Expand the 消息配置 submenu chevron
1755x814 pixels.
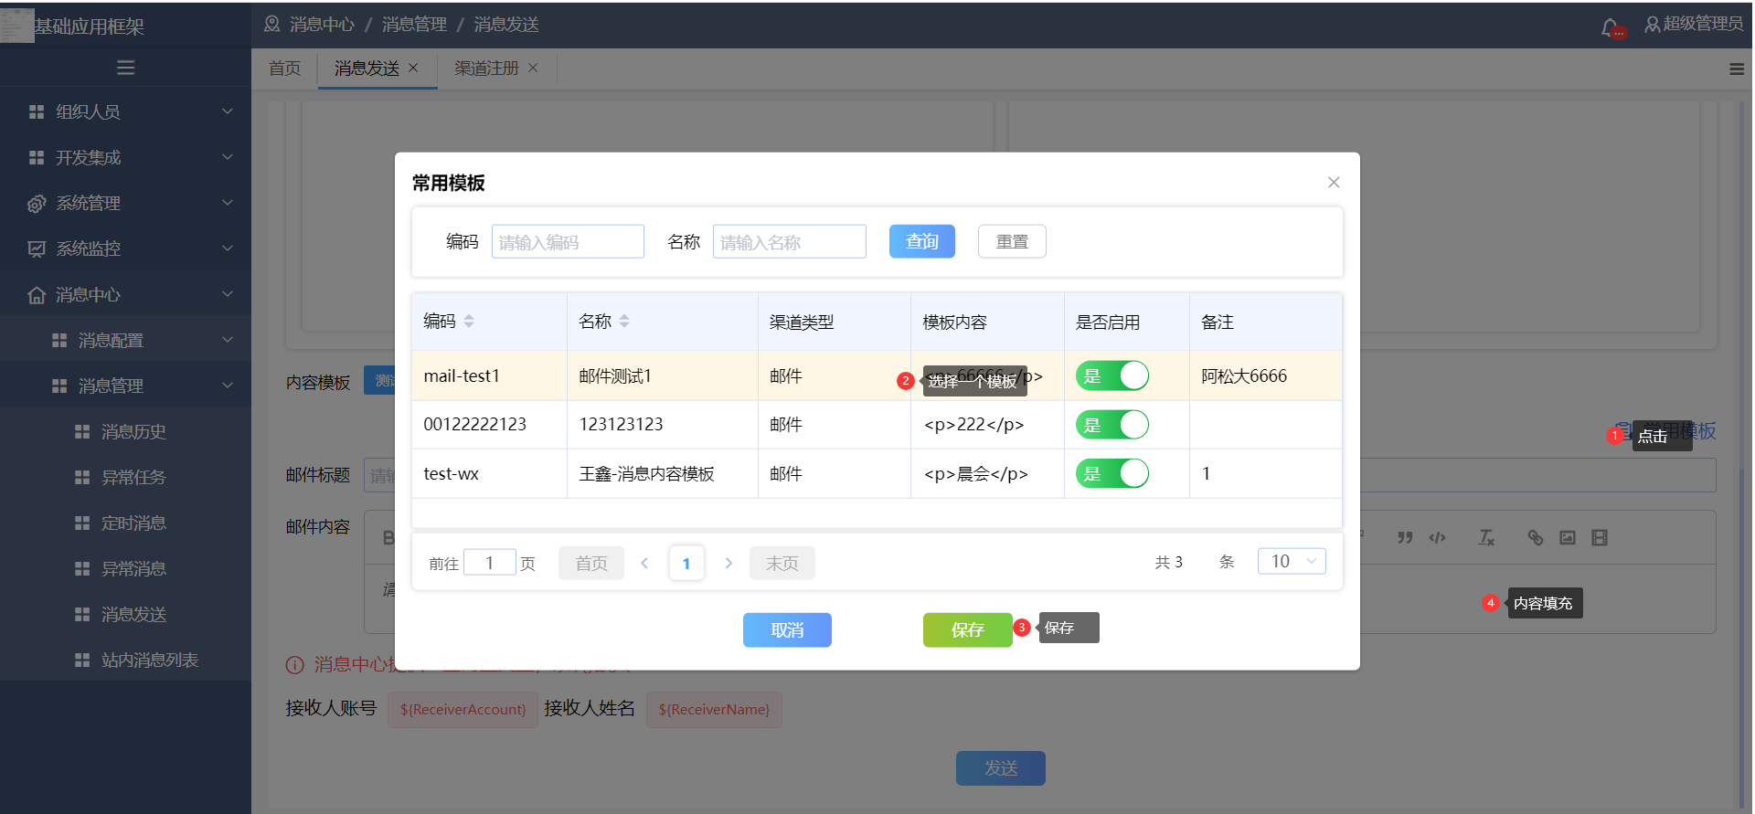228,340
